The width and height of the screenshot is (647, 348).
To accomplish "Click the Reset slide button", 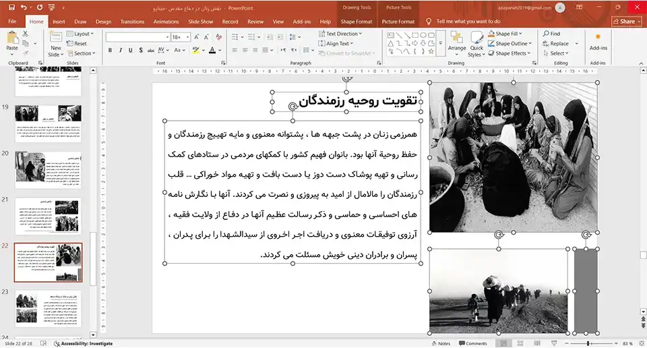I will 77,43.
